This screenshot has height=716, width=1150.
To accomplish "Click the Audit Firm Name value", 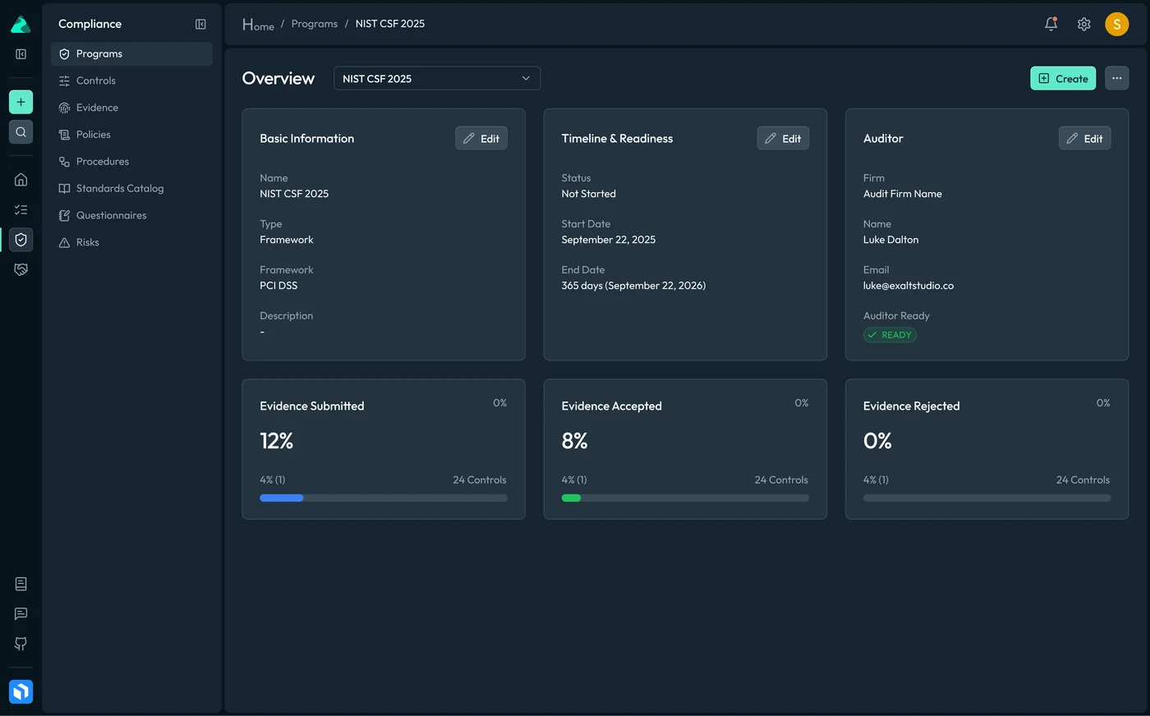I will (x=903, y=194).
